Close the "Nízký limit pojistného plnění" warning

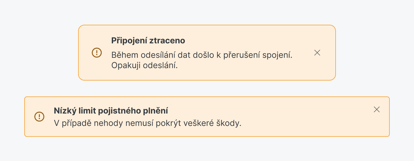pyautogui.click(x=377, y=109)
